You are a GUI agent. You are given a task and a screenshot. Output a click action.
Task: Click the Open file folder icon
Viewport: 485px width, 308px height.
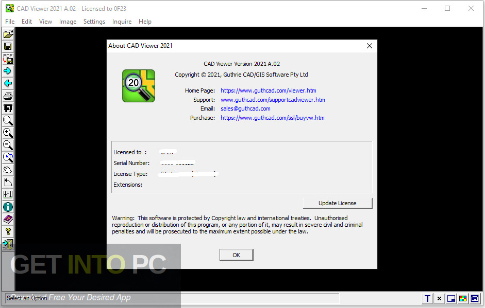[x=8, y=34]
